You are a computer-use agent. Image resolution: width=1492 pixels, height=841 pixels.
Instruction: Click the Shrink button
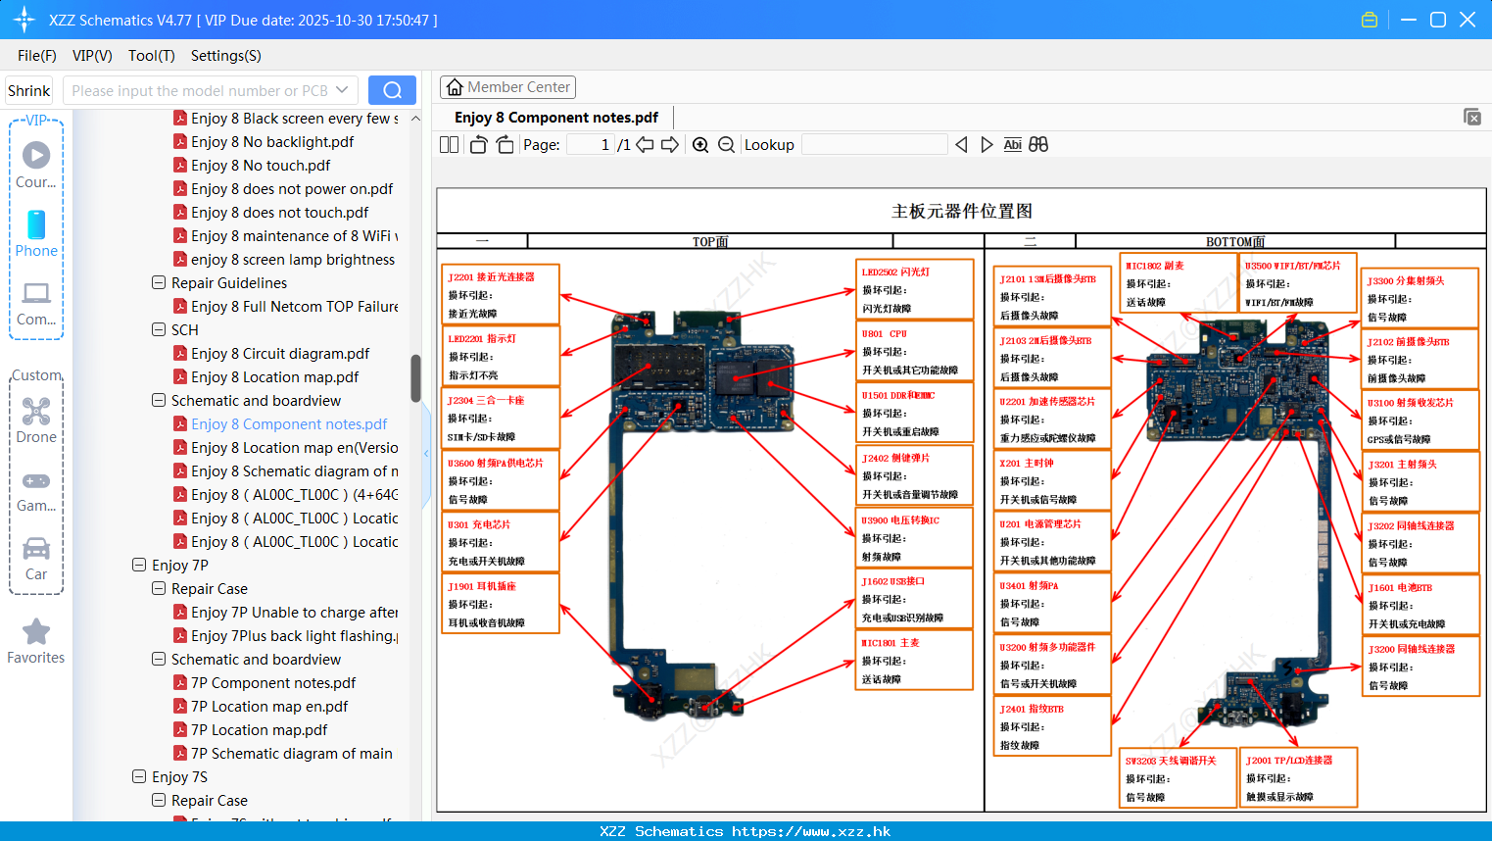pyautogui.click(x=28, y=90)
